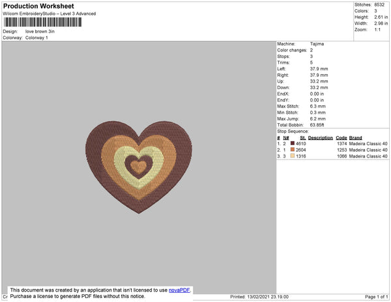
Task: Click the 'Code' column header
Action: [x=341, y=138]
